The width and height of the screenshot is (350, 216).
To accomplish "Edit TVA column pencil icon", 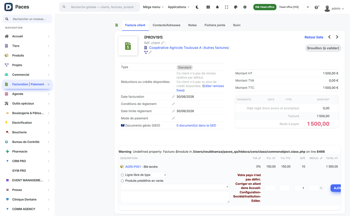I will (x=260, y=158).
